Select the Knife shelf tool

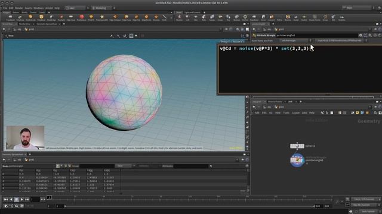[x=165, y=18]
